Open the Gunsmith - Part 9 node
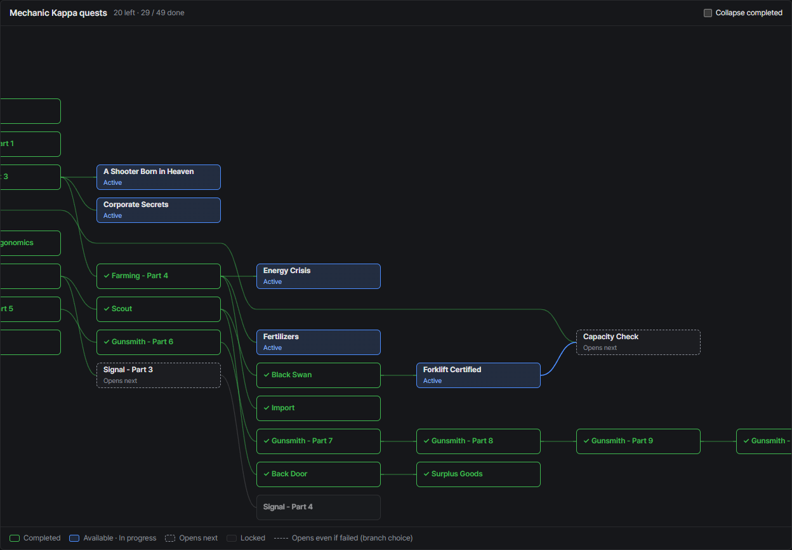792x550 pixels. tap(638, 441)
